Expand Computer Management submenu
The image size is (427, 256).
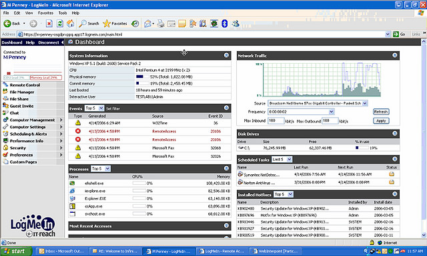[x=61, y=120]
